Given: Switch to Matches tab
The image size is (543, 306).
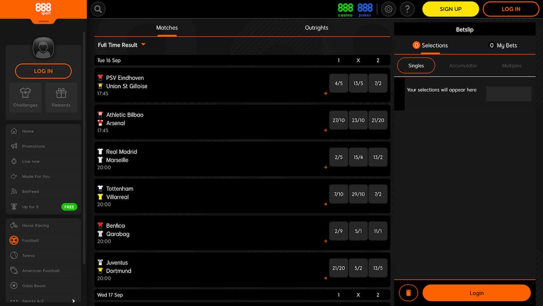Looking at the screenshot, I should (x=167, y=28).
